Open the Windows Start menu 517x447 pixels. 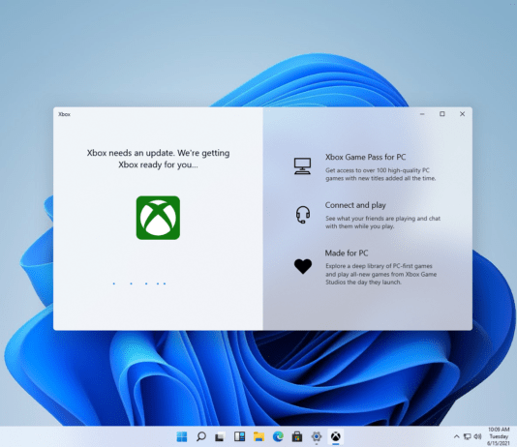[x=182, y=436]
